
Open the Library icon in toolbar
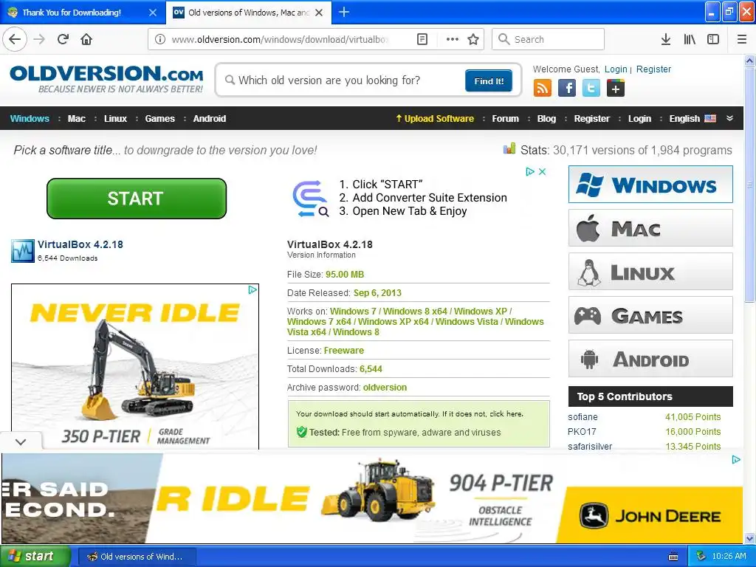(x=690, y=39)
